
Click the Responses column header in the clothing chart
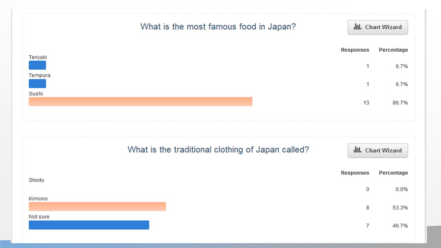pyautogui.click(x=355, y=173)
